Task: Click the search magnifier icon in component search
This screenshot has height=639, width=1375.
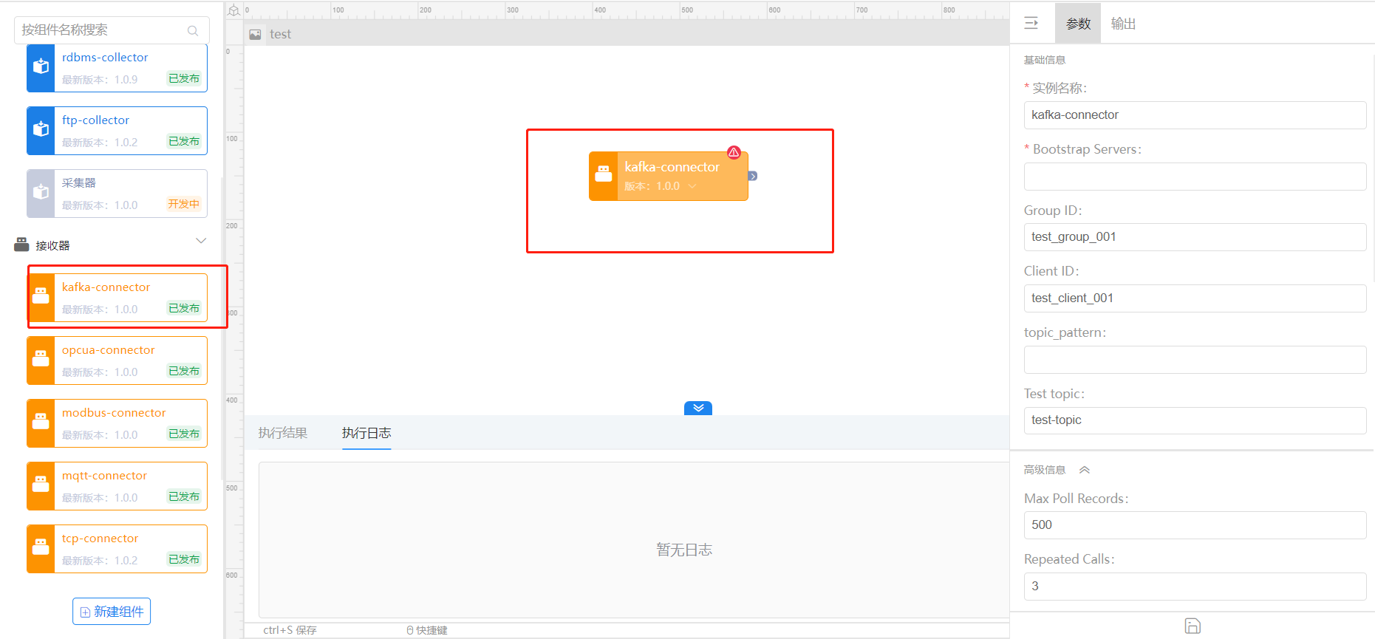Action: (193, 30)
